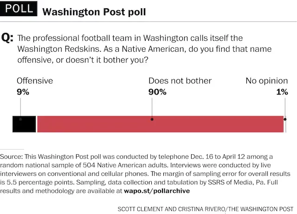Open the wapo.st/pollarchive link

tap(157, 190)
